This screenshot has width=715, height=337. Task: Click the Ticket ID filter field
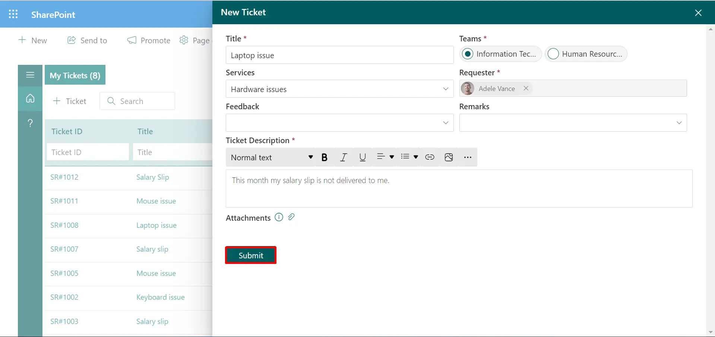tap(88, 152)
